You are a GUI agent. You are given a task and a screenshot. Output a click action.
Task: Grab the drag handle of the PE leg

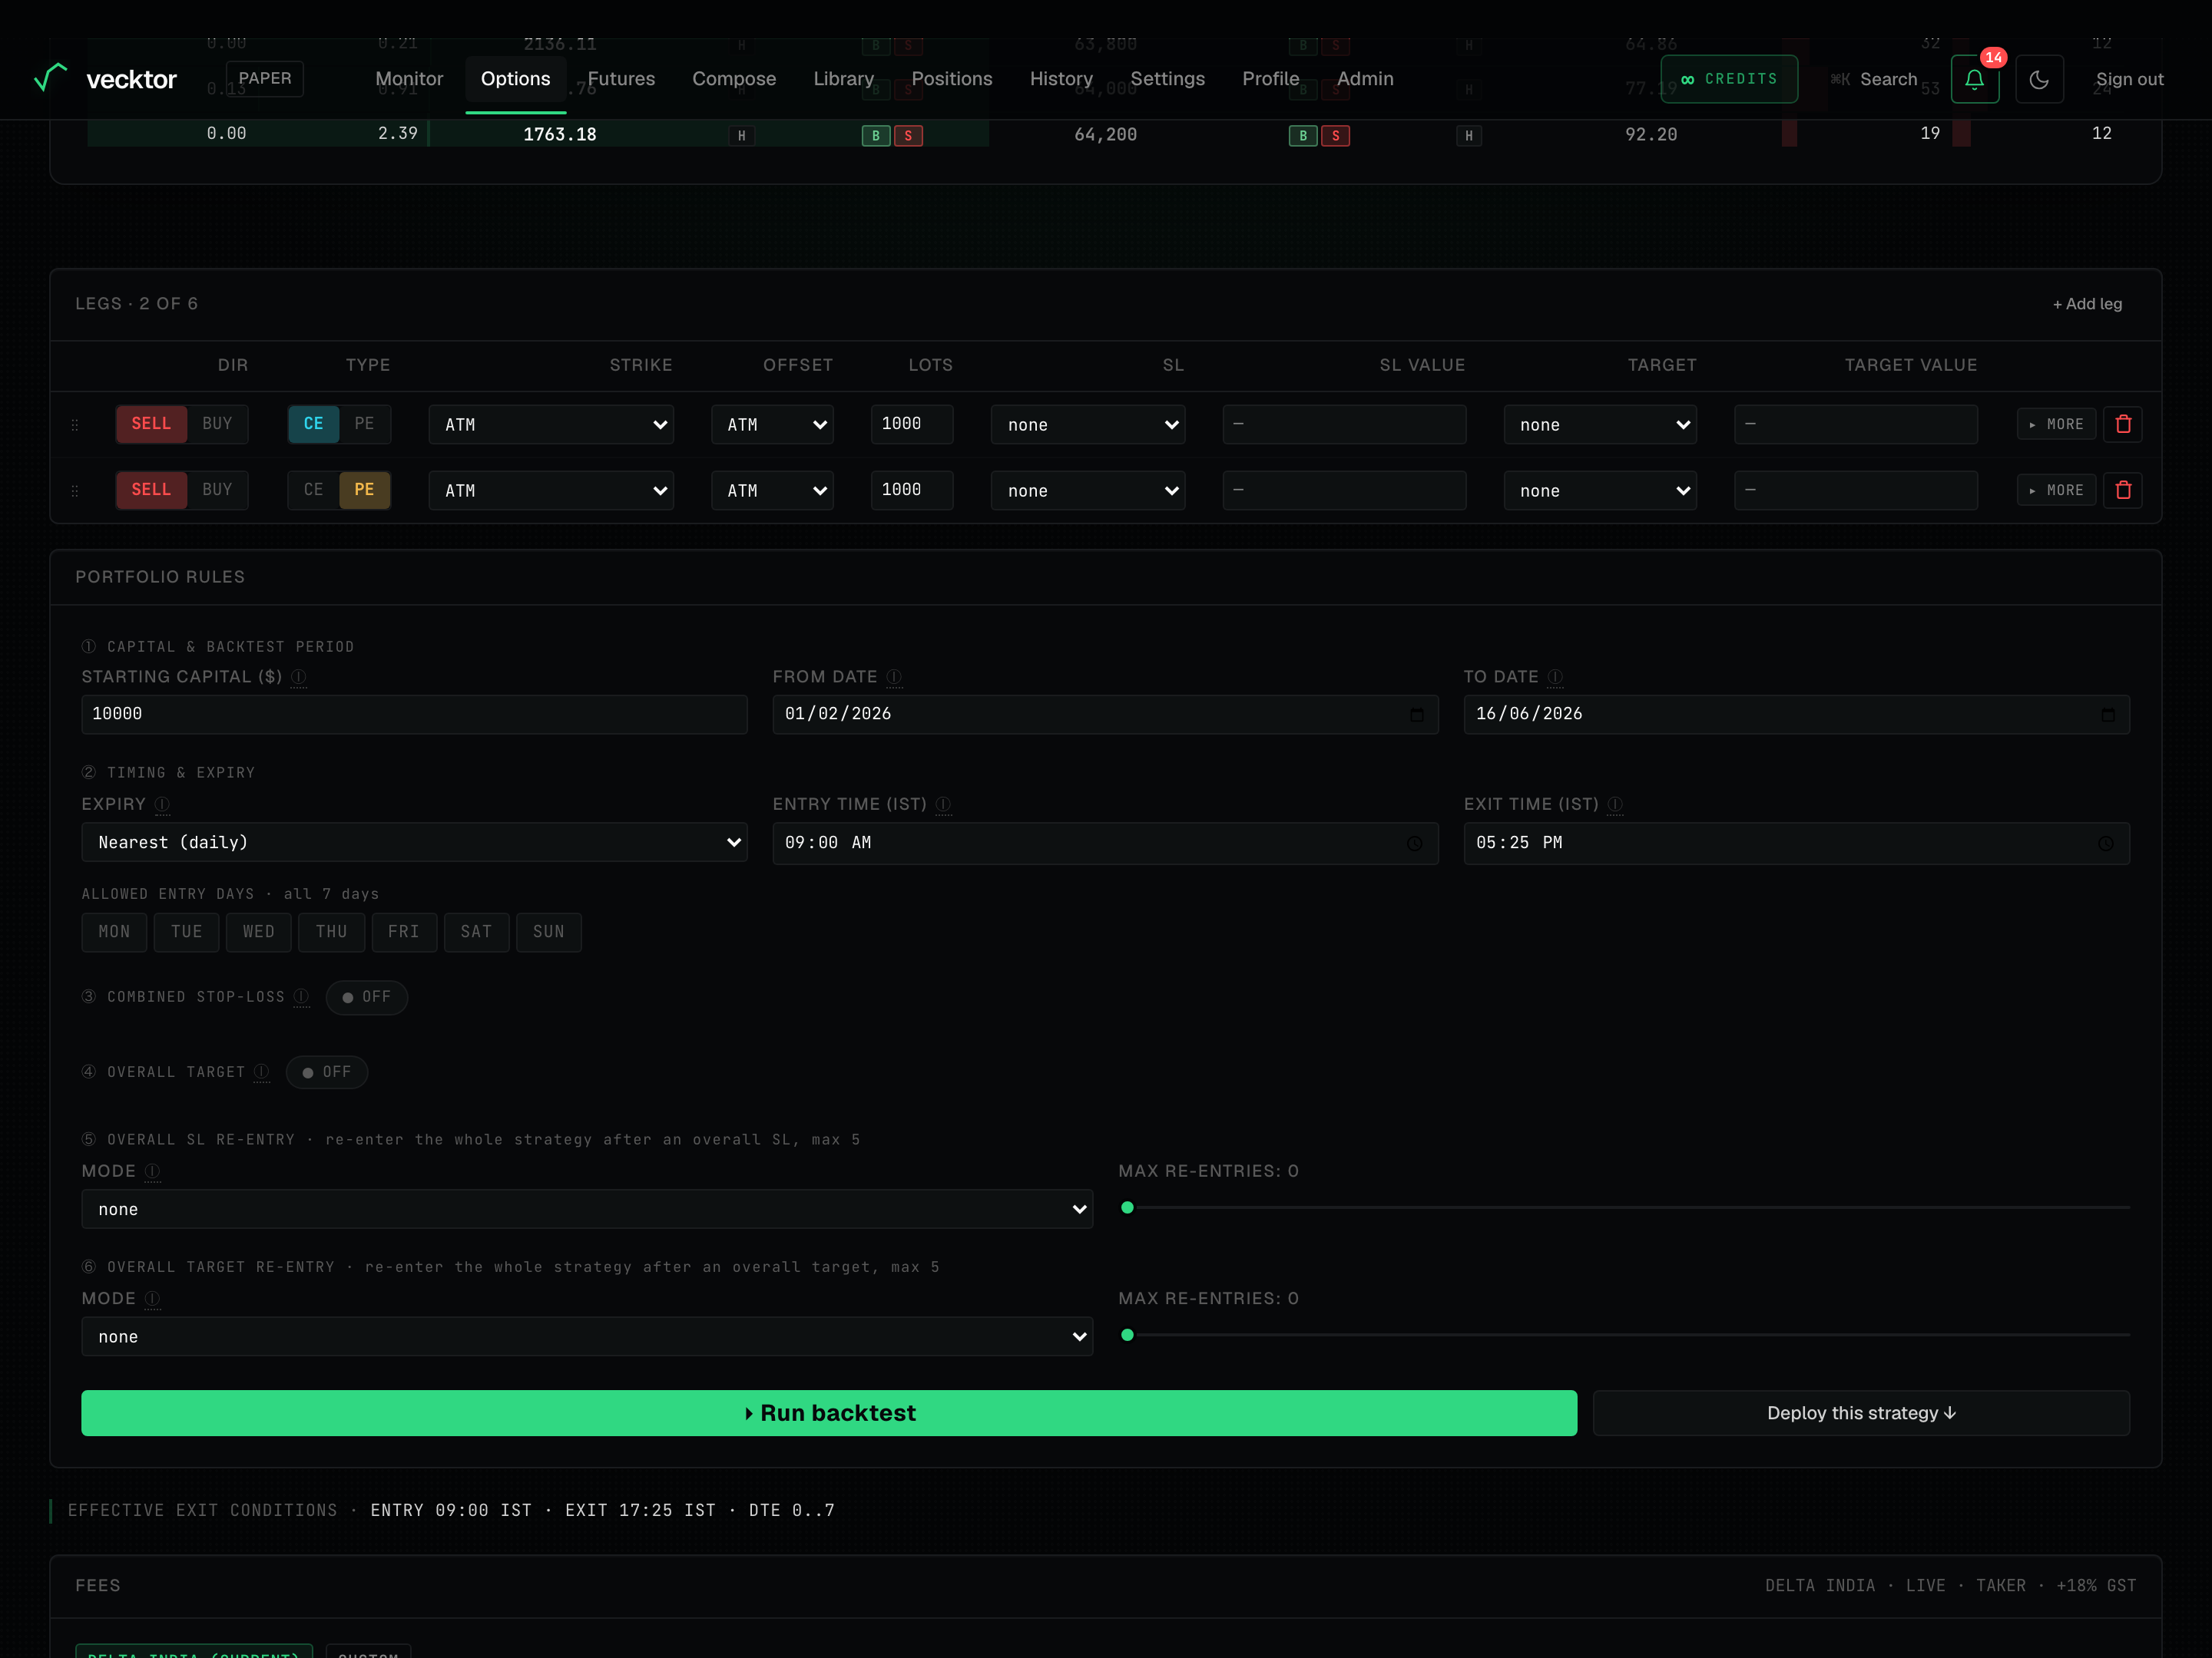pyautogui.click(x=75, y=492)
